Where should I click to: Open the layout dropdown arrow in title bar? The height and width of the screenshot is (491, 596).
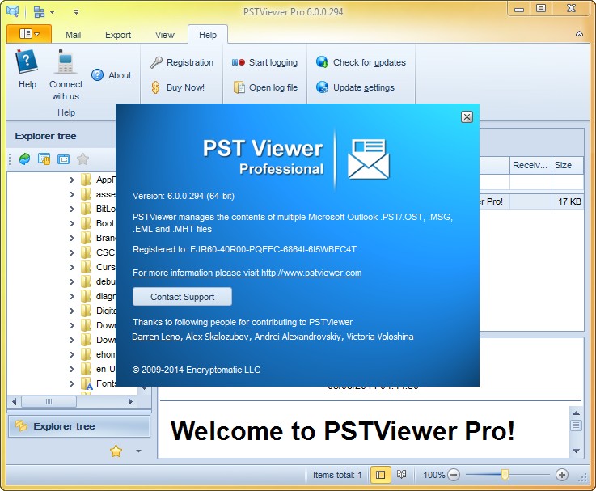(52, 12)
